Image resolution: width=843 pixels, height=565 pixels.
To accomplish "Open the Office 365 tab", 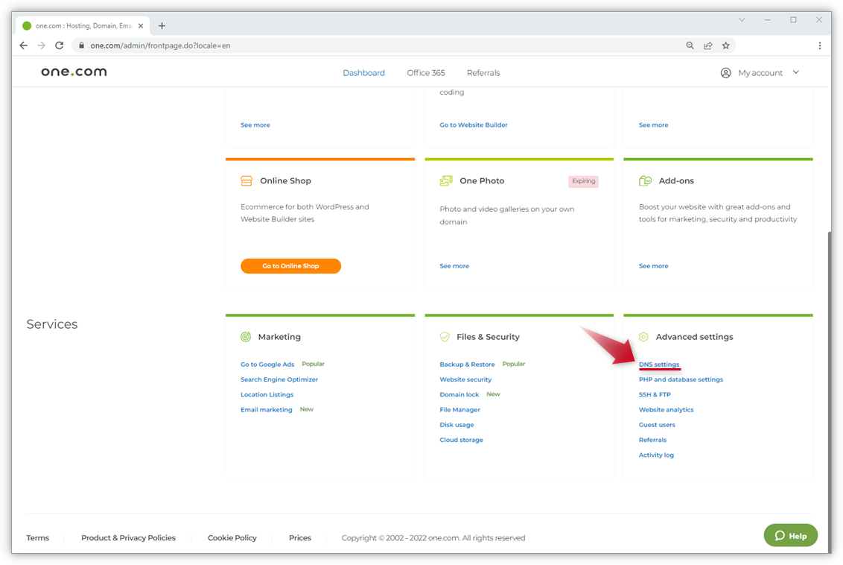I will [426, 72].
